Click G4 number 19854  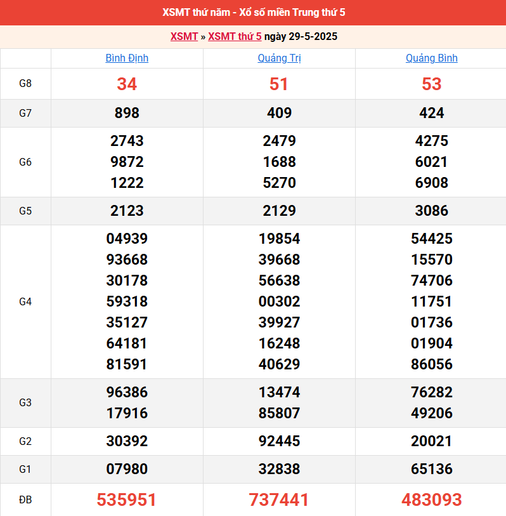(279, 239)
